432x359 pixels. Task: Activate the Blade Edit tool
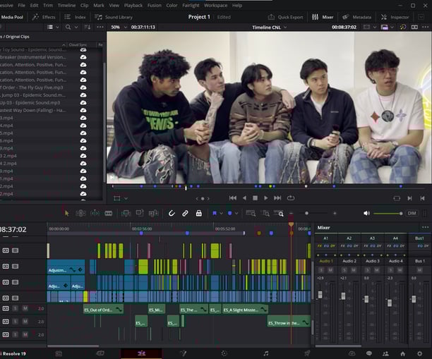click(x=108, y=214)
